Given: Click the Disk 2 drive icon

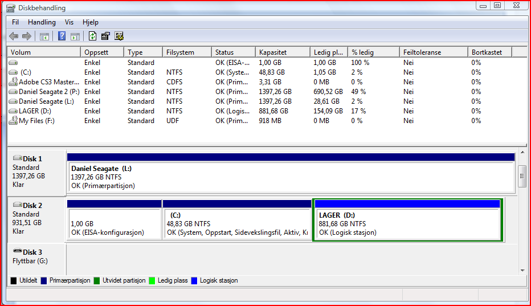Looking at the screenshot, I should click(x=17, y=205).
